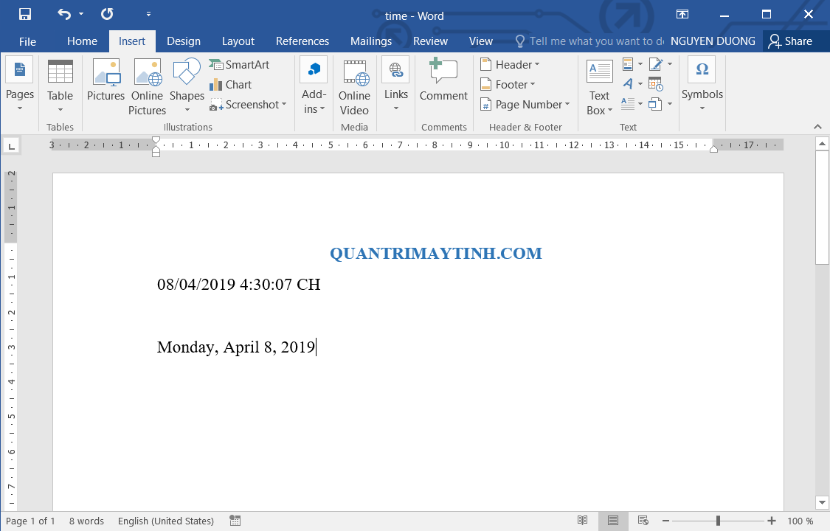Viewport: 830px width, 531px height.
Task: Insert WordArt text
Action: [628, 84]
